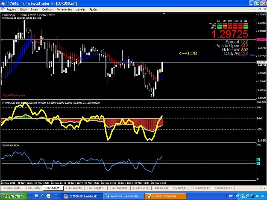Open the Exibir menu
The width and height of the screenshot is (267, 200).
[x=23, y=9]
